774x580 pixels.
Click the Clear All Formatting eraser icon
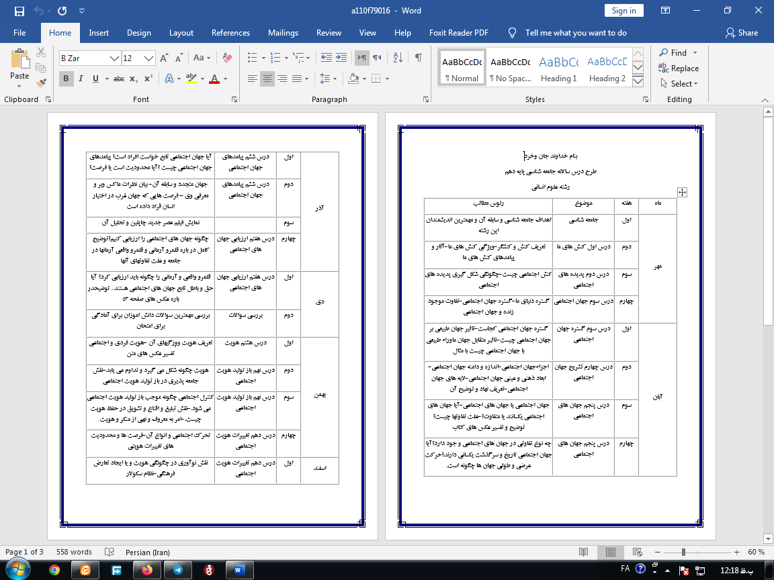coord(228,58)
